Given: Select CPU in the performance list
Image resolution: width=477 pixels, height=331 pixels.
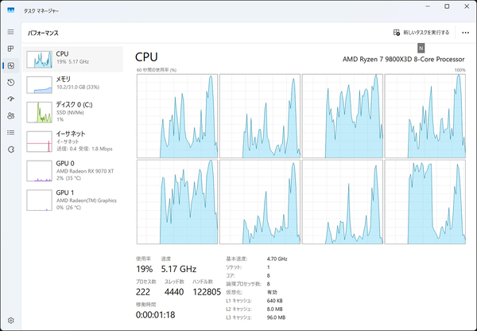Looking at the screenshot, I should click(x=74, y=59).
